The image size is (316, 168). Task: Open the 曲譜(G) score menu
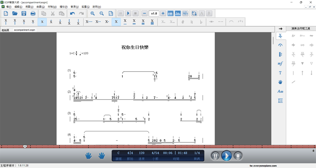40,7
